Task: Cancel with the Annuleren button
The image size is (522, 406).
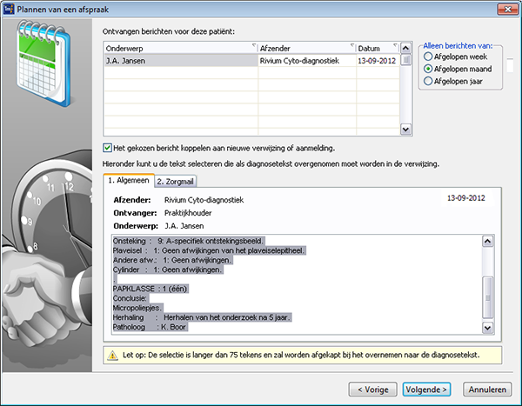Action: click(x=487, y=389)
